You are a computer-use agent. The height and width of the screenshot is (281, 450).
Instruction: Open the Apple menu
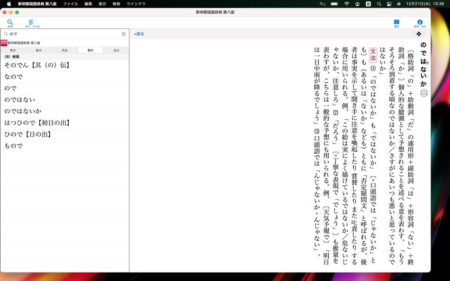click(x=9, y=4)
